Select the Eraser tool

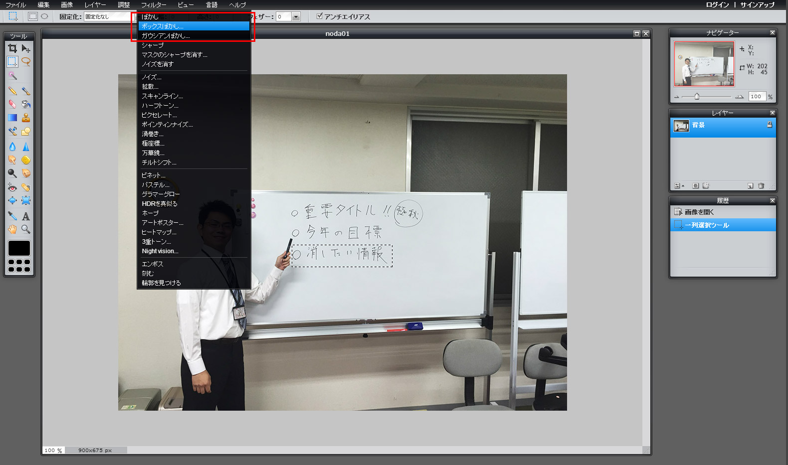12,104
